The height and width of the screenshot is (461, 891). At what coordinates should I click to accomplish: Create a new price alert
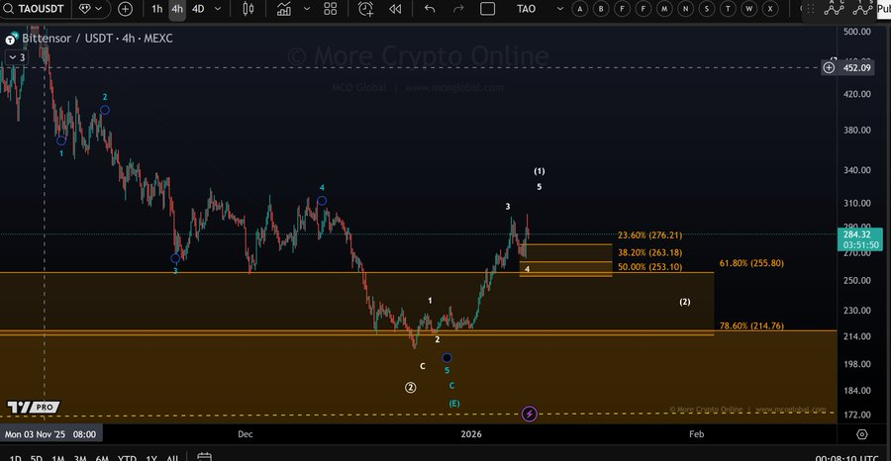point(366,9)
